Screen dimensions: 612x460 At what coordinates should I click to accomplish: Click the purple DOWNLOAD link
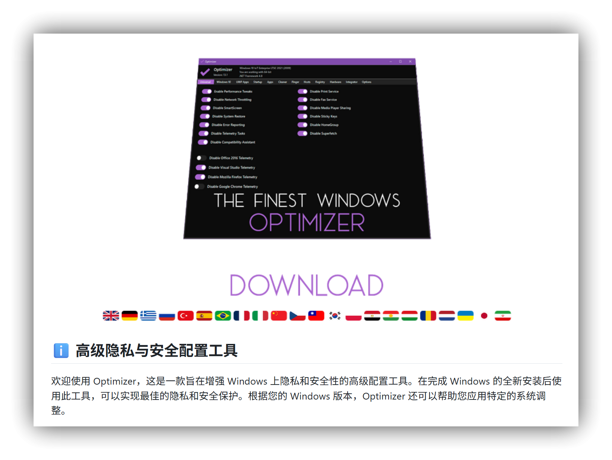[x=306, y=285]
